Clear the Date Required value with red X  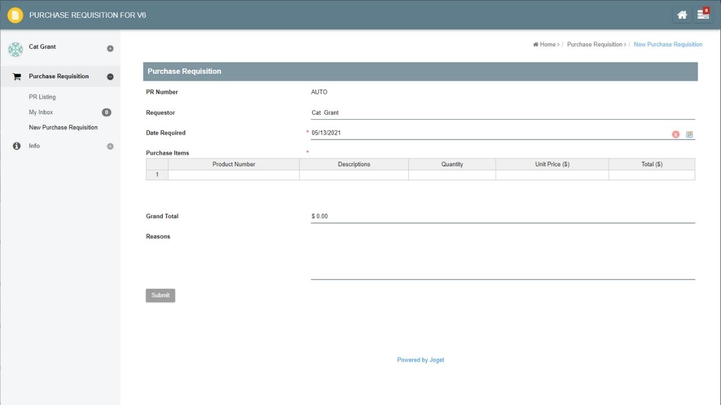(x=675, y=134)
